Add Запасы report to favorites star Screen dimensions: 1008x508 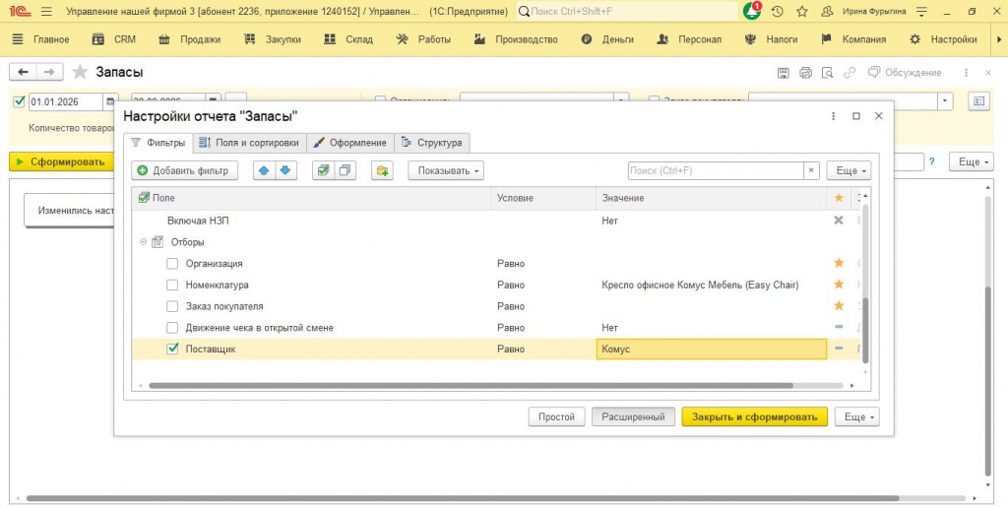(x=80, y=72)
